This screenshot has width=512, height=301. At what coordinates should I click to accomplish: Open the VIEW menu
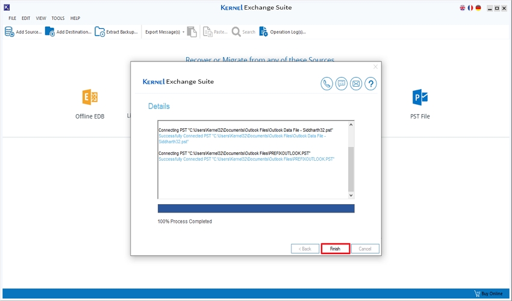click(41, 18)
